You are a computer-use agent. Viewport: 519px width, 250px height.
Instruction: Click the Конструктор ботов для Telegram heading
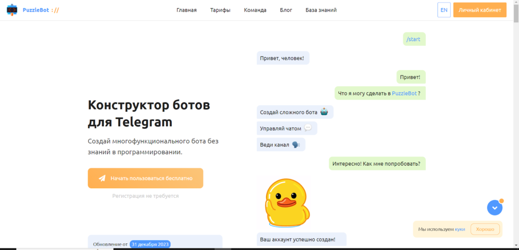[x=149, y=114]
